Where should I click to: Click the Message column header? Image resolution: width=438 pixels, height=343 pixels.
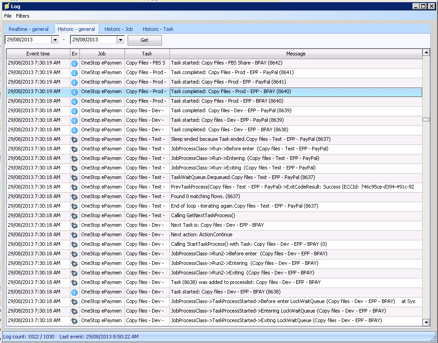coord(296,54)
